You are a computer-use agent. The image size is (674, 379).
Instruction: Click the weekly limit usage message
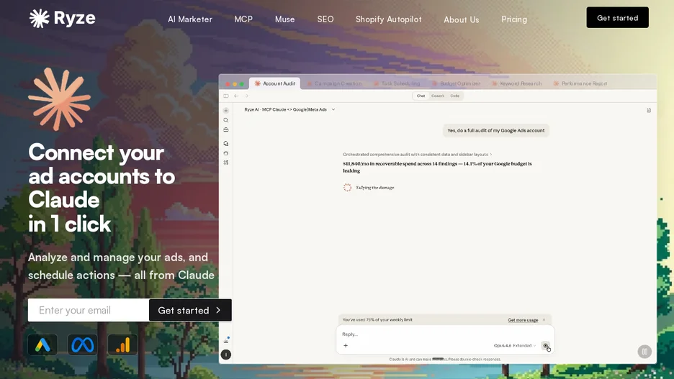[x=377, y=320]
